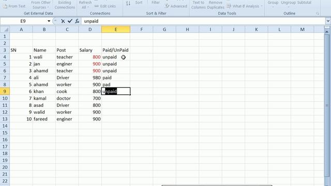Screen dimensions: 331x186
Task: Select the cell containing 'asad'
Action: click(x=44, y=105)
